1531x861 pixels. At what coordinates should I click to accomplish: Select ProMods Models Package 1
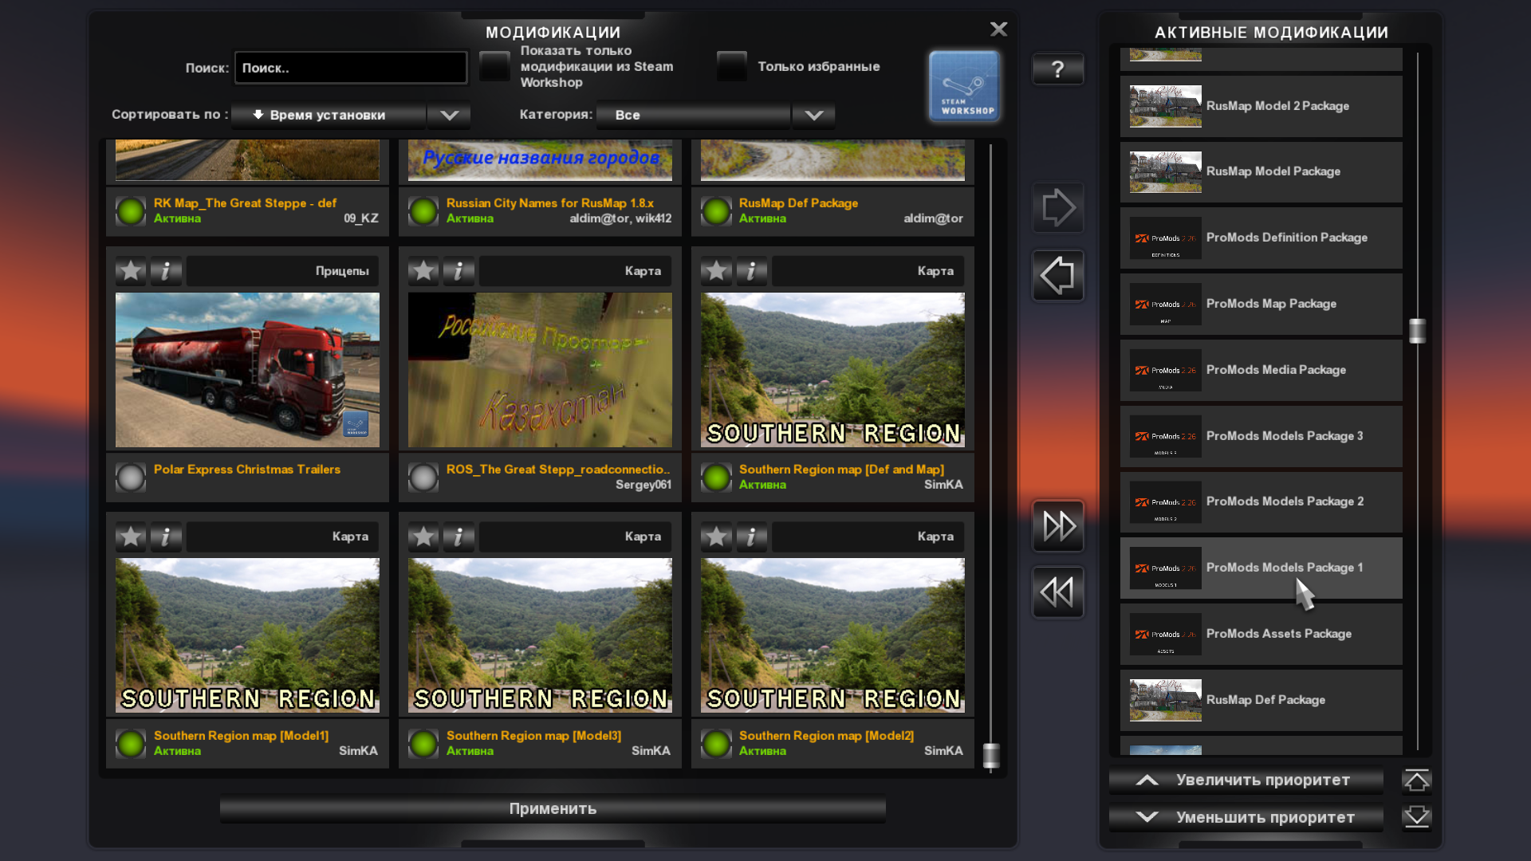1261,568
